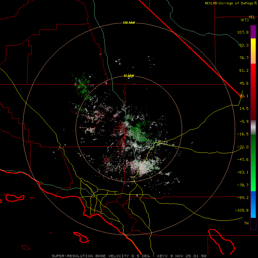
Task: Click the 14.5 value on velocity scale
Action: pyautogui.click(x=244, y=109)
